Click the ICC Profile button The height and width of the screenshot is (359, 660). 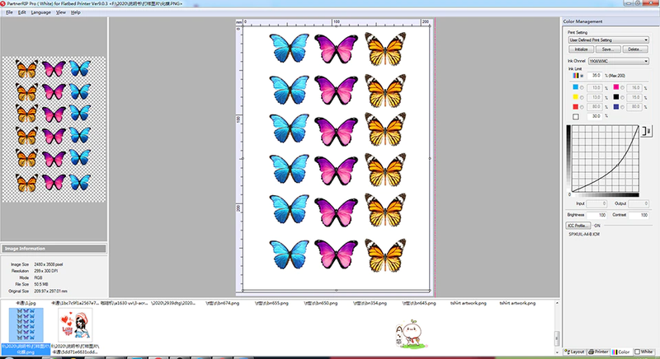click(x=580, y=224)
